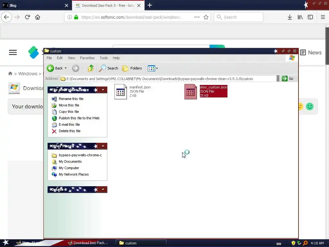
Task: Open Softonic hamburger menu on page
Action: pyautogui.click(x=13, y=52)
